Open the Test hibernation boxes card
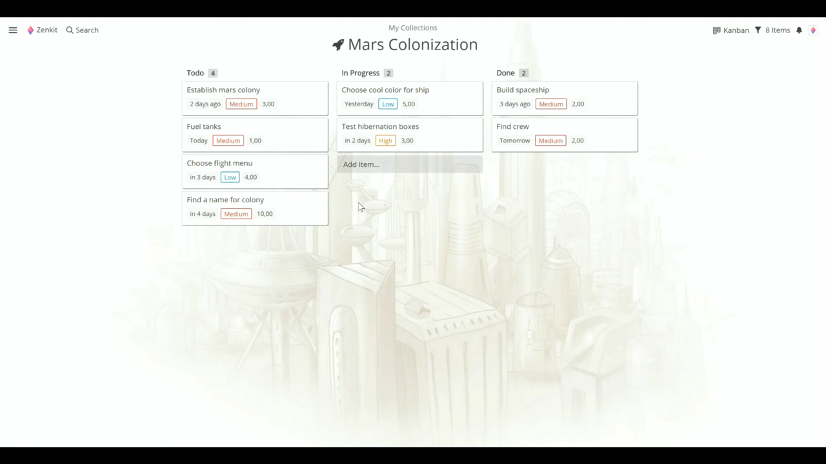Screen dimensions: 826x464 pyautogui.click(x=410, y=135)
